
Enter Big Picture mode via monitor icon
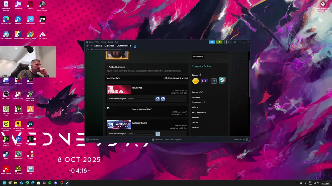click(x=235, y=42)
